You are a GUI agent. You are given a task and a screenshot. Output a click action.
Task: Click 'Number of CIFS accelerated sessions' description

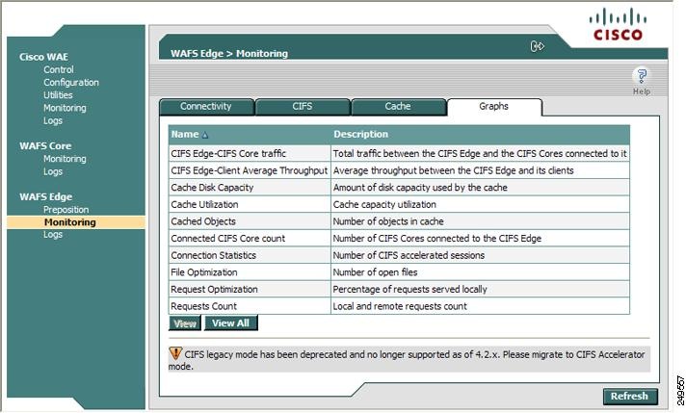pos(409,255)
